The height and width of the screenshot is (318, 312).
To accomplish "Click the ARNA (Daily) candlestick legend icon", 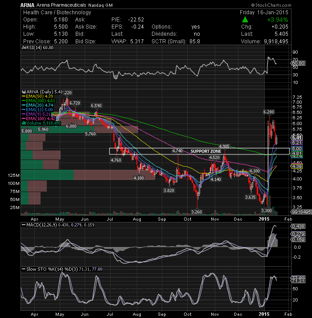I will point(24,92).
